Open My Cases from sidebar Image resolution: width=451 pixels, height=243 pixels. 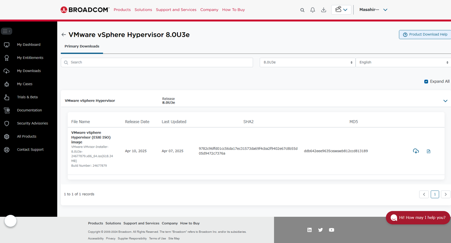click(25, 84)
